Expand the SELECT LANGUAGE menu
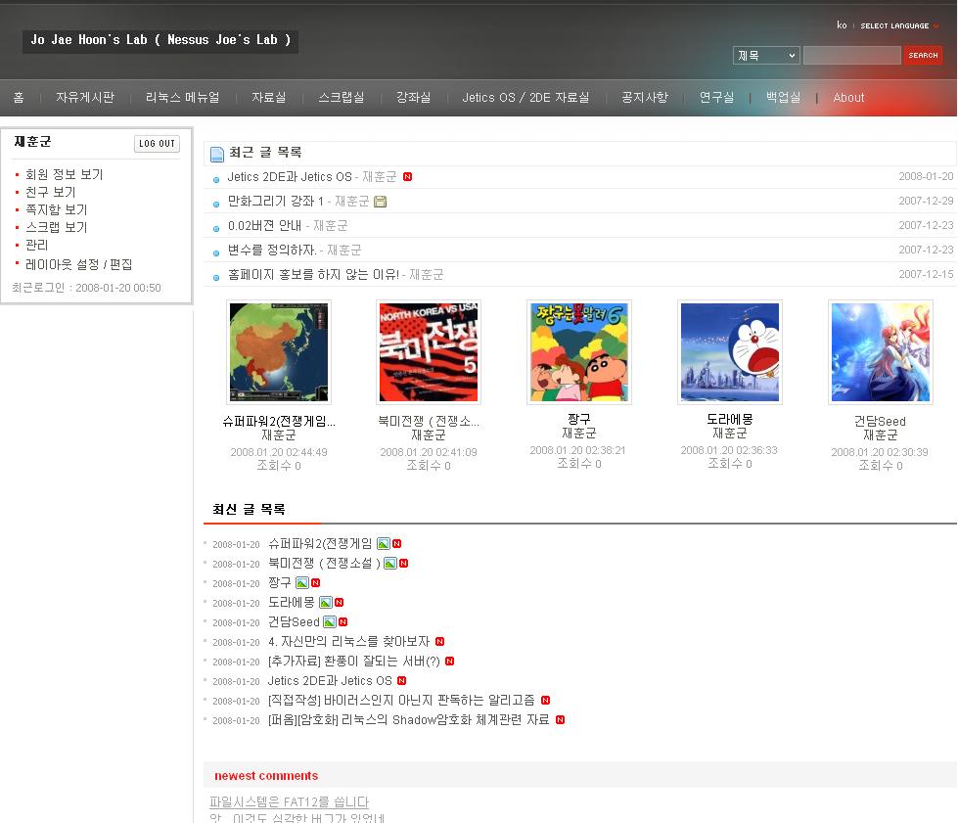The image size is (958, 823). (x=894, y=25)
